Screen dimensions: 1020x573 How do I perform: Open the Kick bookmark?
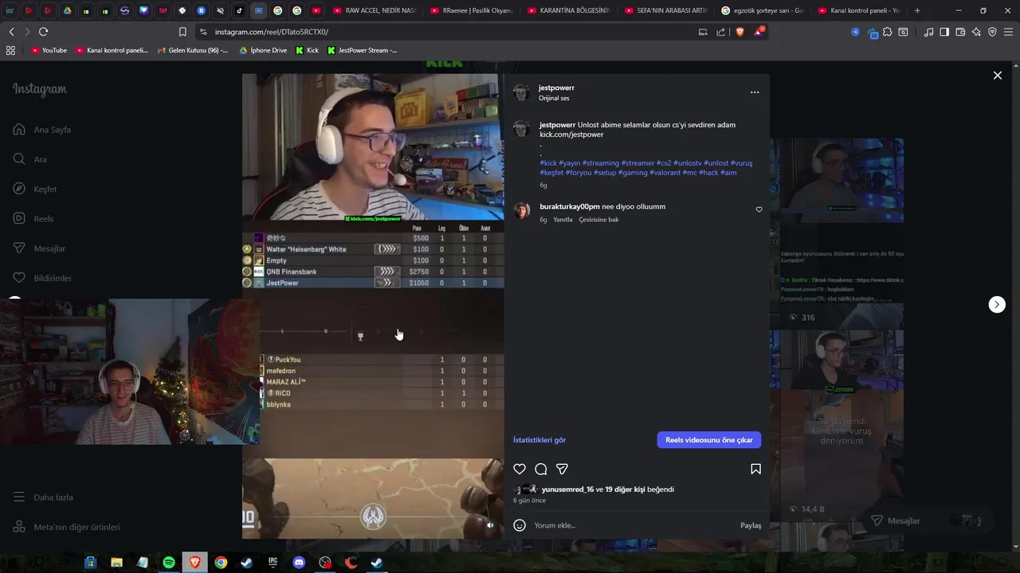[x=307, y=50]
